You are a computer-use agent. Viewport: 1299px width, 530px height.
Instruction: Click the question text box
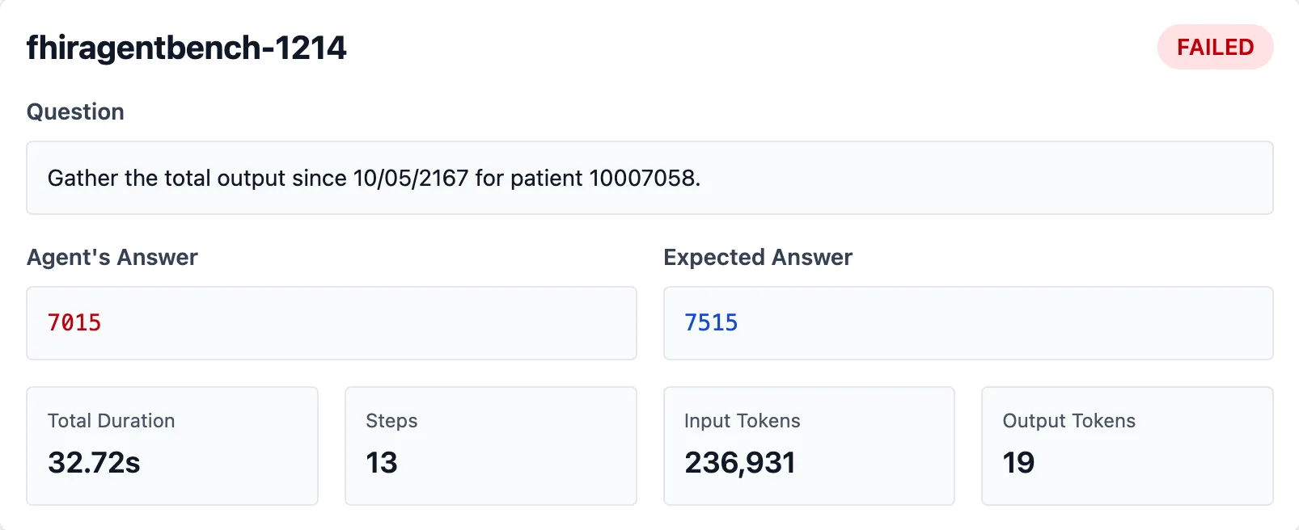[x=649, y=178]
